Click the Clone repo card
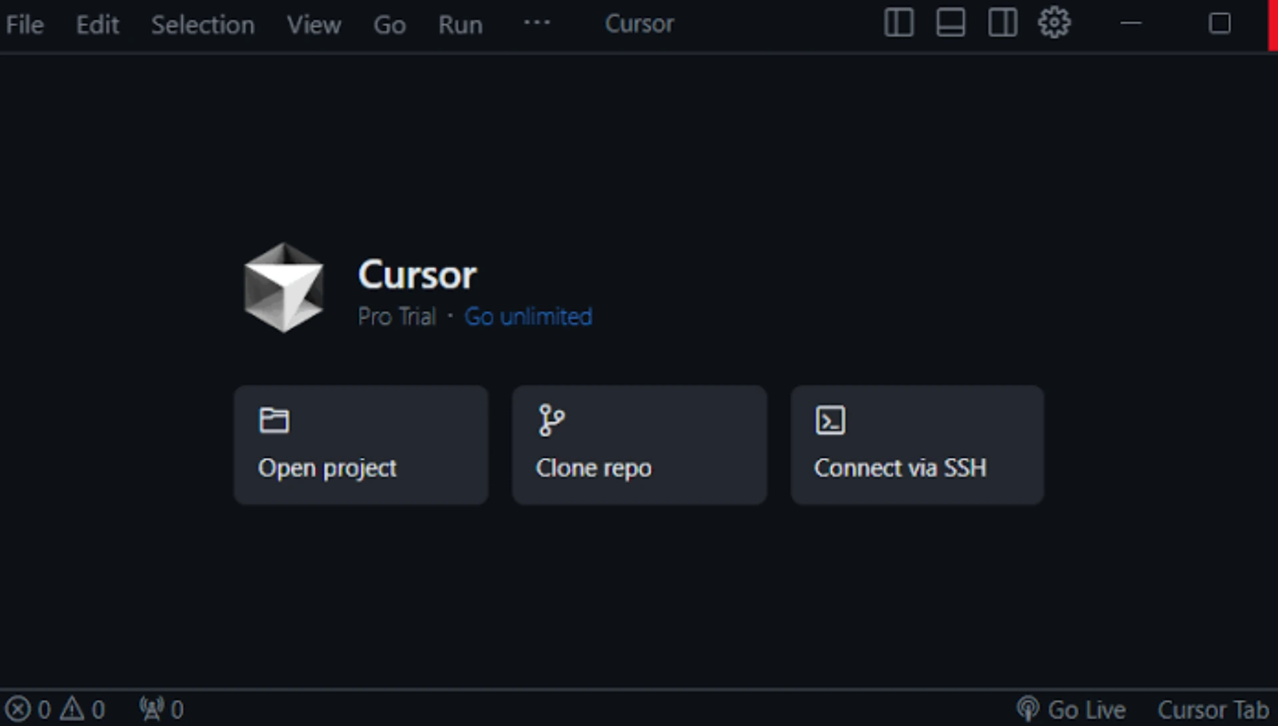1278x726 pixels. click(x=639, y=445)
